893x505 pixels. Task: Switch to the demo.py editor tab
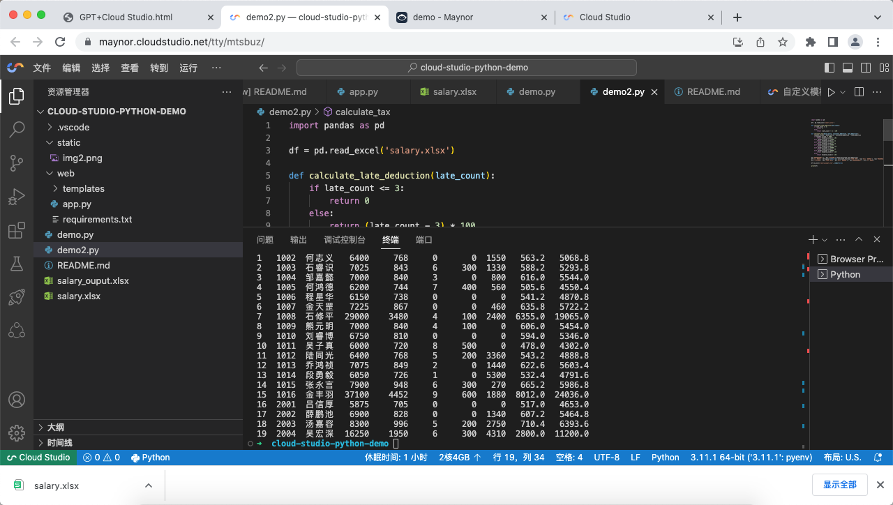(x=537, y=91)
